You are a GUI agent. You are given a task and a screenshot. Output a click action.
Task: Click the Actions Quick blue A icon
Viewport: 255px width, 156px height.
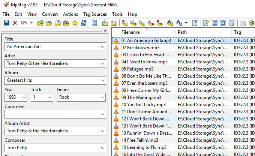point(179,23)
